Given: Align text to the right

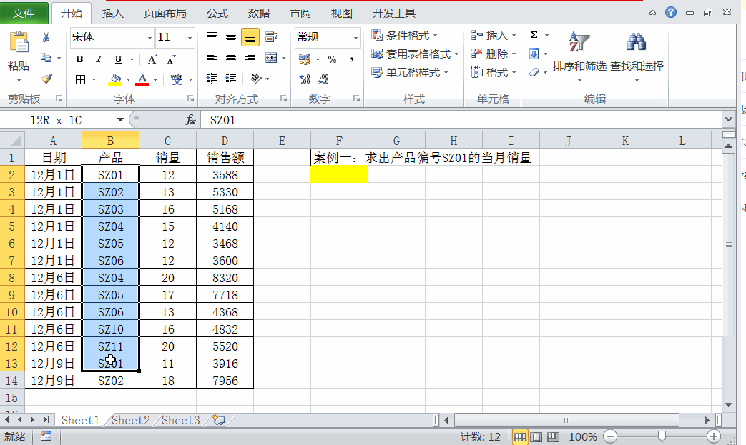Looking at the screenshot, I should [x=250, y=58].
